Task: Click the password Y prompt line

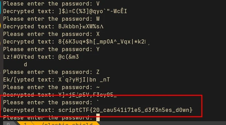Action: click(x=51, y=49)
